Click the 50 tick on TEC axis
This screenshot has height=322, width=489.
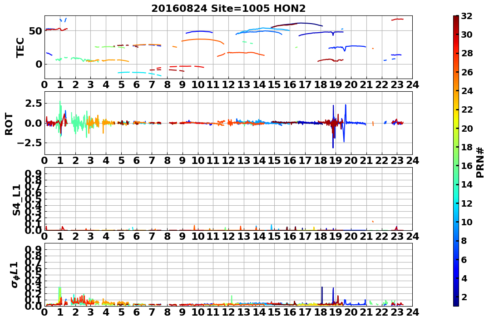(35, 31)
